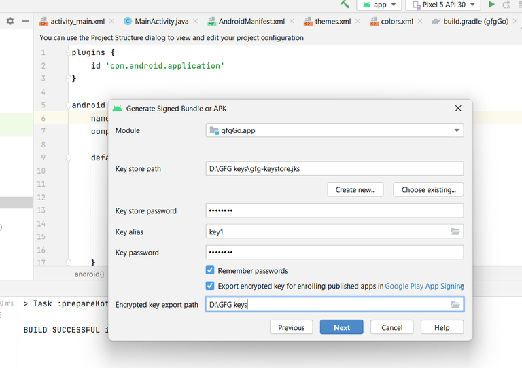Click the hammer Build project icon
This screenshot has height=368, width=522.
(x=345, y=4)
